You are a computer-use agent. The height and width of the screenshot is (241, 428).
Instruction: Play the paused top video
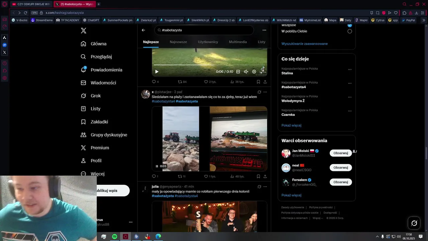[x=157, y=72]
